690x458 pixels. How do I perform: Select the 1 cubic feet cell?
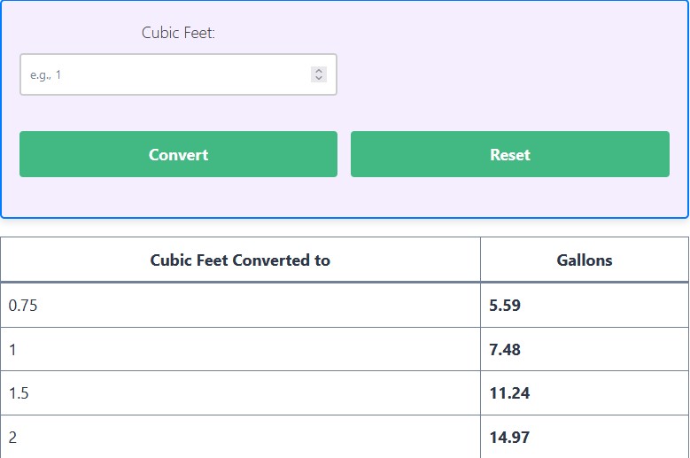240,349
